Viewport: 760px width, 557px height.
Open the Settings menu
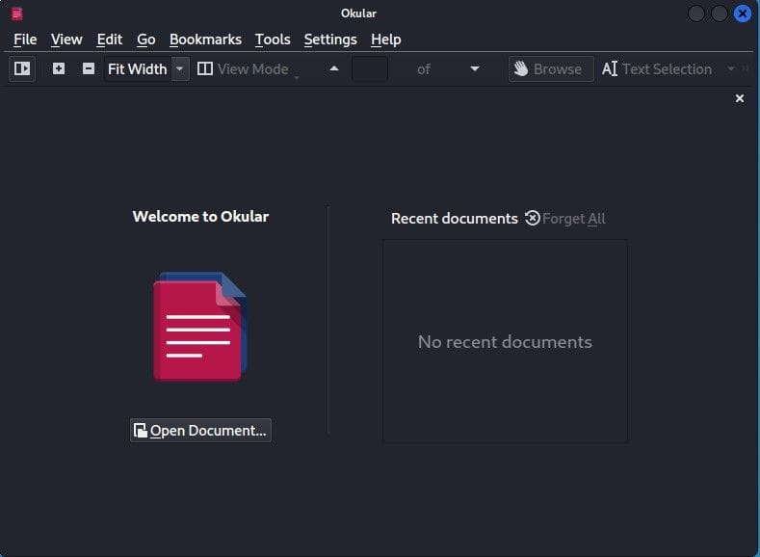tap(330, 40)
